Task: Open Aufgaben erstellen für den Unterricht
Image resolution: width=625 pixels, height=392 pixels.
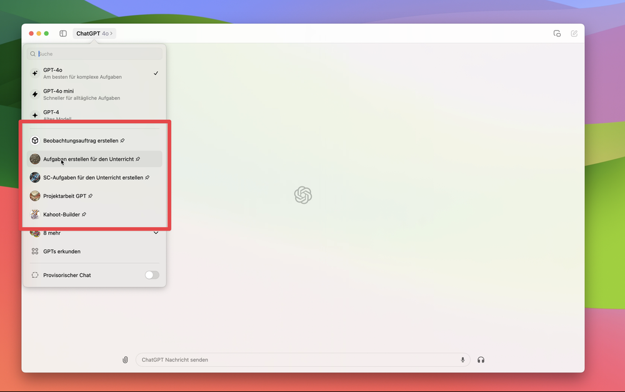Action: tap(95, 159)
